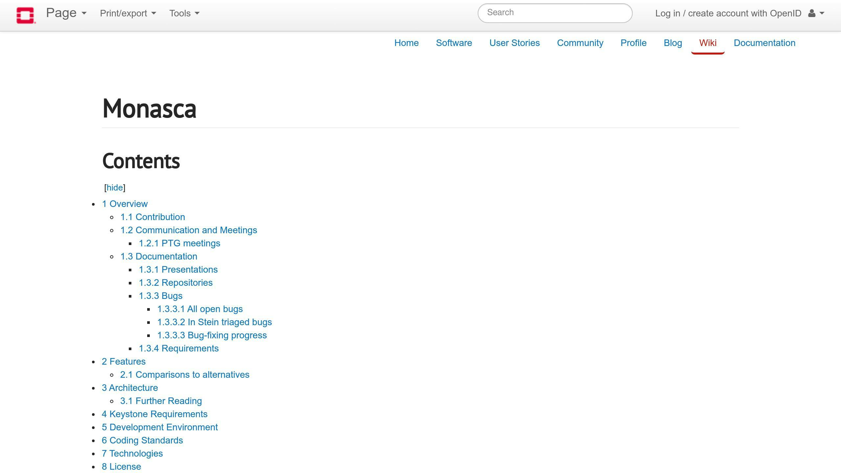Image resolution: width=841 pixels, height=473 pixels.
Task: Click into the Search field
Action: [x=555, y=13]
